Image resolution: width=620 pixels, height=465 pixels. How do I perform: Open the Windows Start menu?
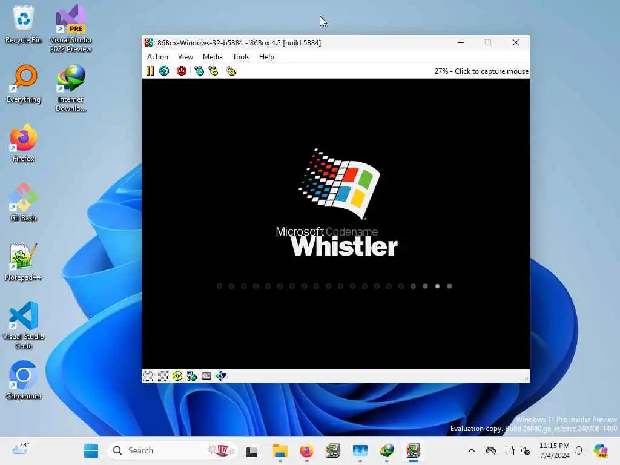click(91, 450)
